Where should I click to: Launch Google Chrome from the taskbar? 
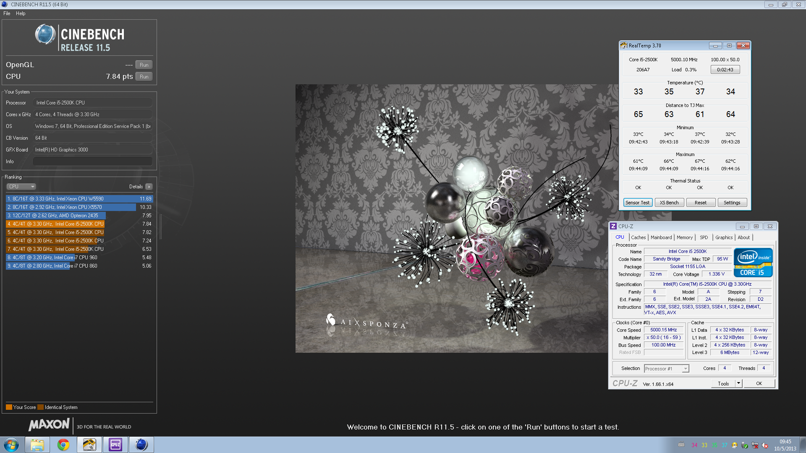[63, 445]
